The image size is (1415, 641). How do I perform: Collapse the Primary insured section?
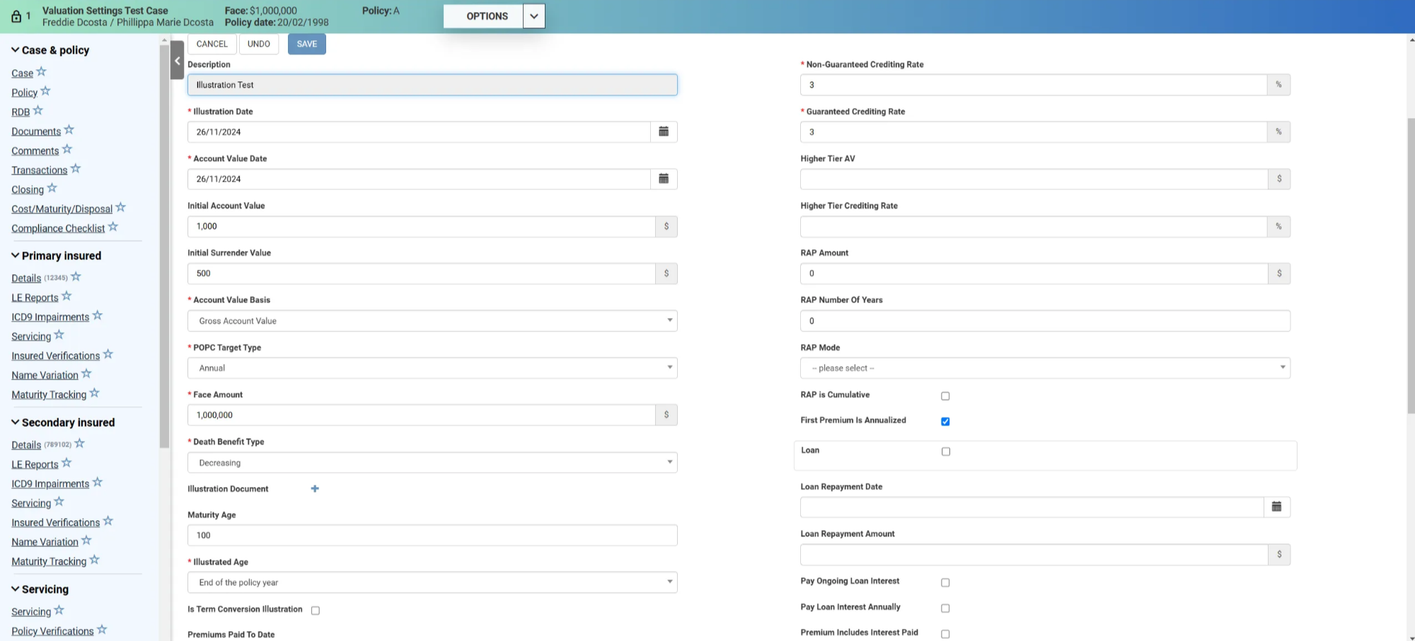coord(16,256)
